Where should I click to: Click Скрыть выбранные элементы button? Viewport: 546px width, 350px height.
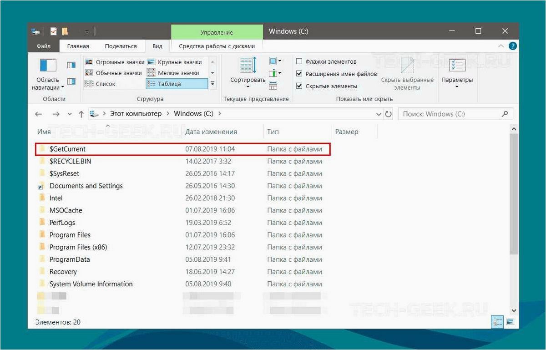click(407, 73)
